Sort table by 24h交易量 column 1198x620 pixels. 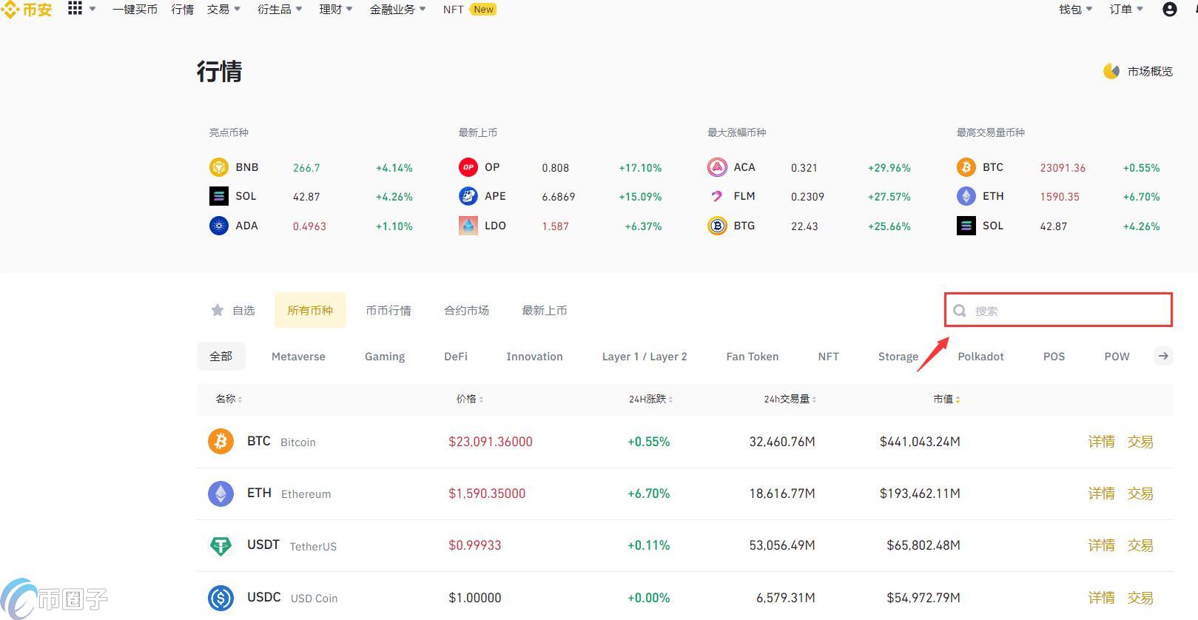coord(790,399)
